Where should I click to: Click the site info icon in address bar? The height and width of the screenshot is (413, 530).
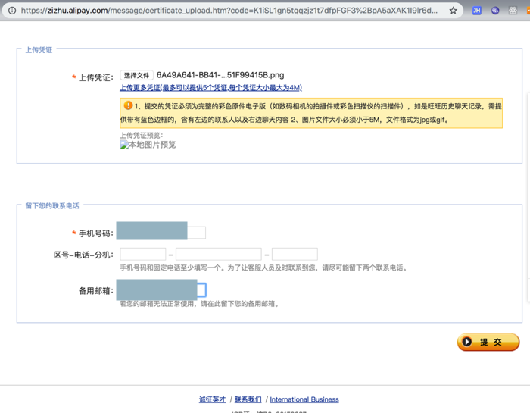pos(12,11)
